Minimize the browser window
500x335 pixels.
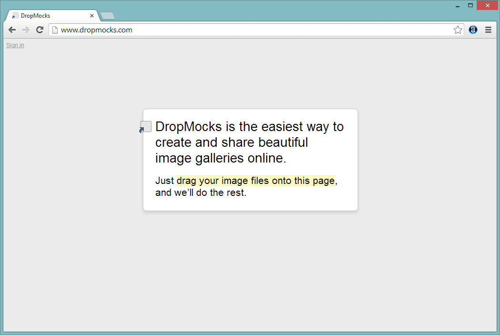click(x=458, y=6)
